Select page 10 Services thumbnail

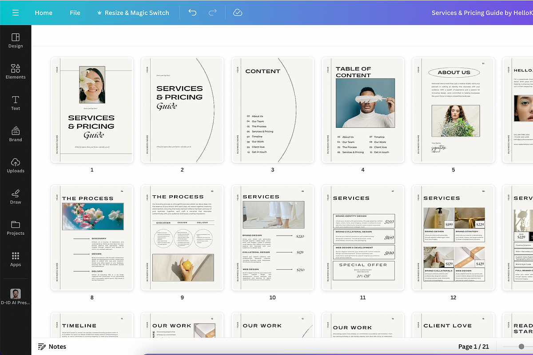click(273, 238)
